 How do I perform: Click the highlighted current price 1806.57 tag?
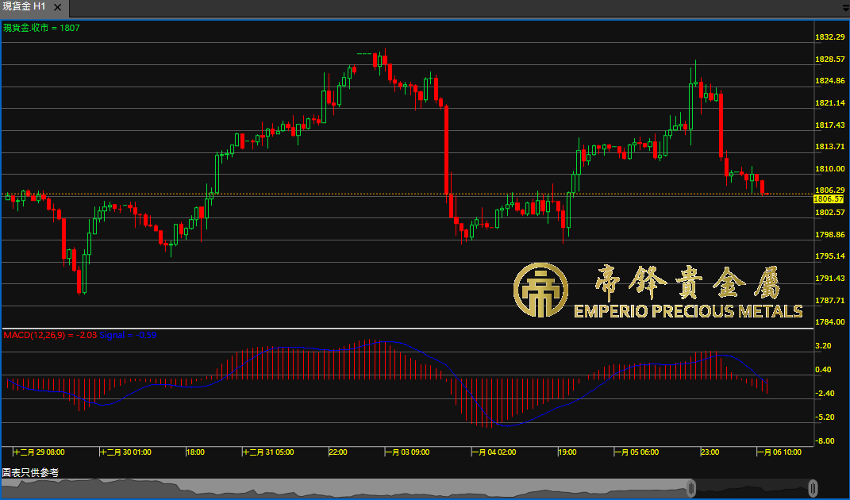point(829,199)
